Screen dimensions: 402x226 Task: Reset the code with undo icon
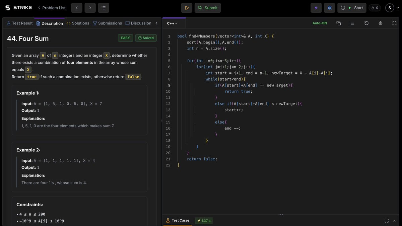point(366,23)
